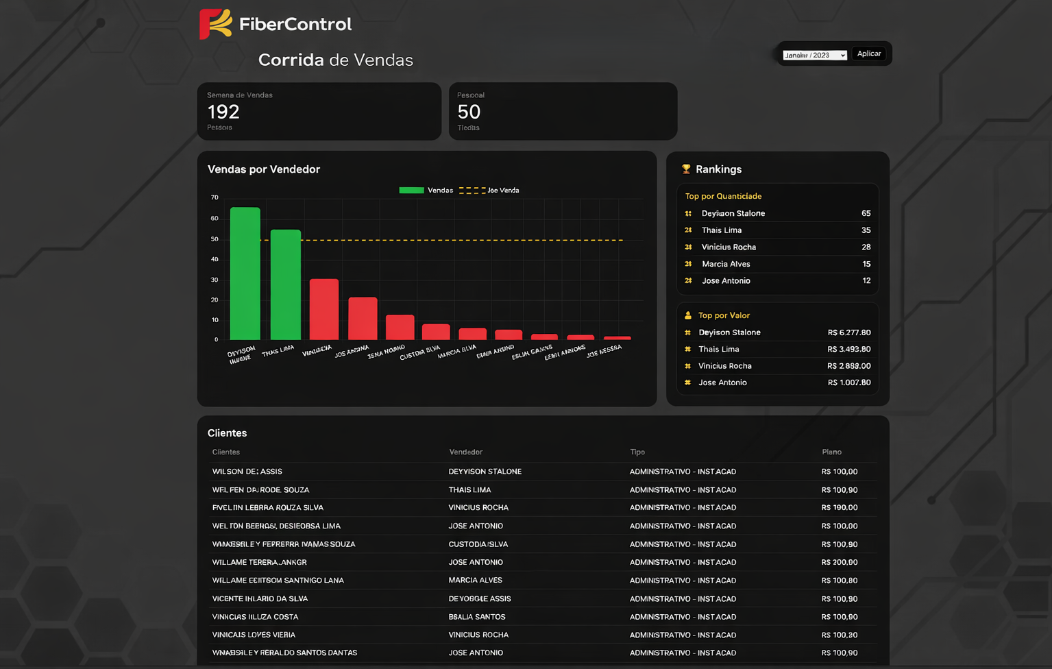This screenshot has width=1052, height=669.
Task: Click the tallest green bar in the chart
Action: tap(245, 273)
